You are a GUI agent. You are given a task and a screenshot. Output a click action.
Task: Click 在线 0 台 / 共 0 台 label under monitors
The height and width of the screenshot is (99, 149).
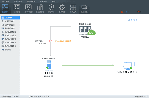(127, 72)
